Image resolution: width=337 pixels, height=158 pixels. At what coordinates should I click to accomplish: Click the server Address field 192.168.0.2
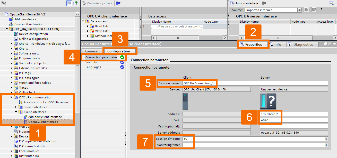(x=294, y=114)
